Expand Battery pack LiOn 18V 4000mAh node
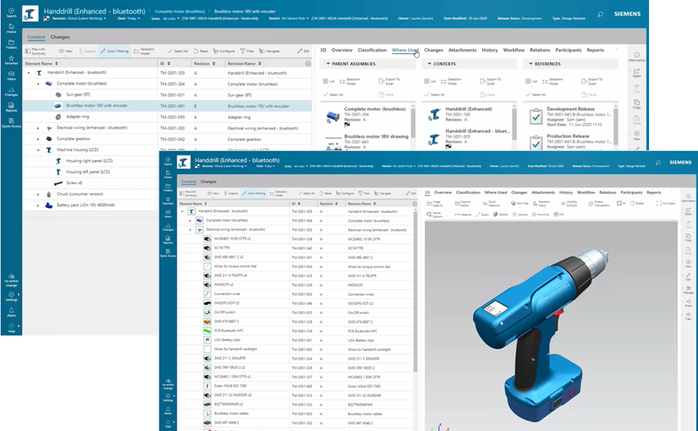The image size is (698, 431). (x=38, y=205)
